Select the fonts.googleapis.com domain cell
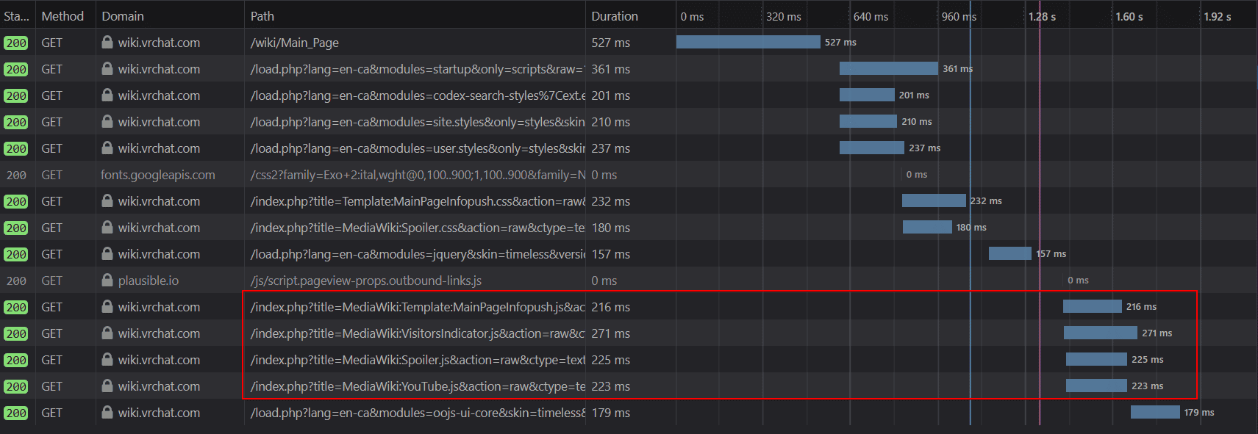 click(x=158, y=175)
